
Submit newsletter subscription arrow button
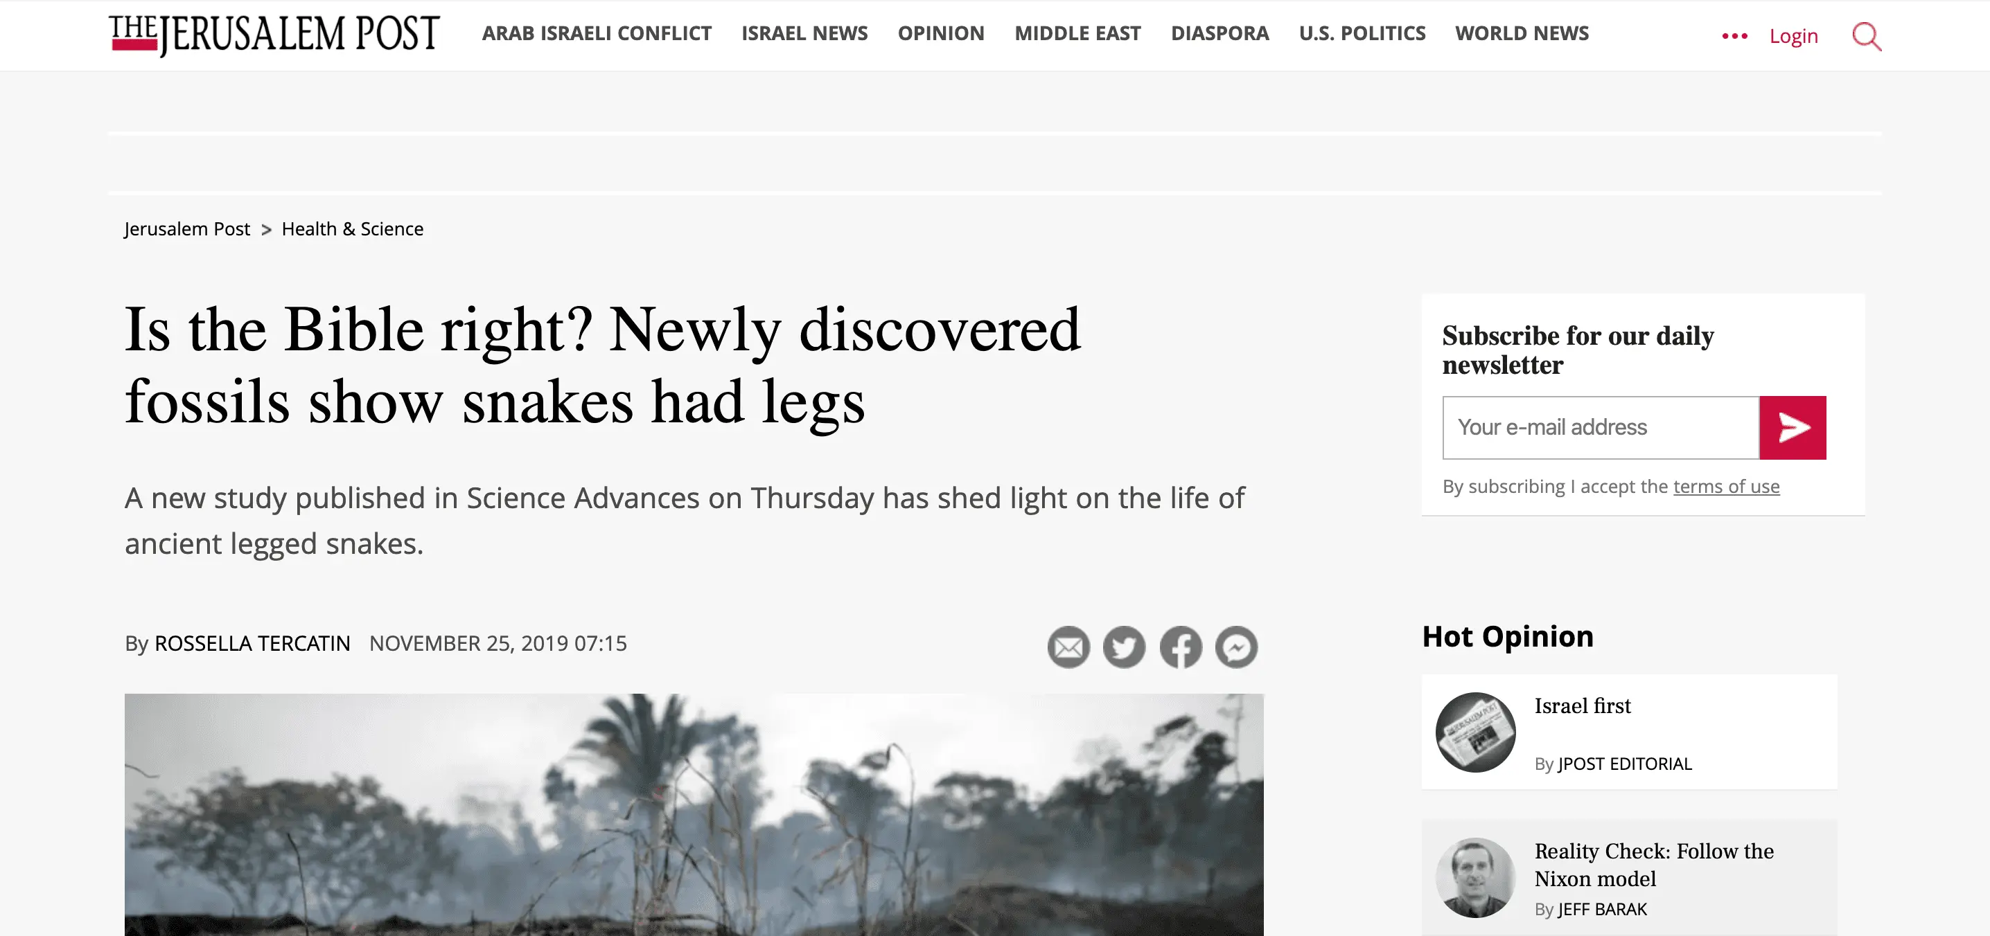(x=1793, y=427)
